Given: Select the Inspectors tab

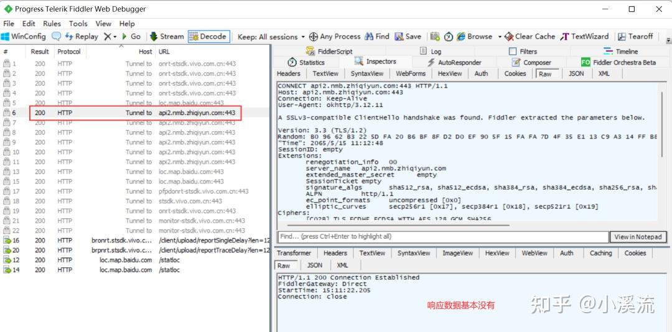Looking at the screenshot, I should 375,62.
